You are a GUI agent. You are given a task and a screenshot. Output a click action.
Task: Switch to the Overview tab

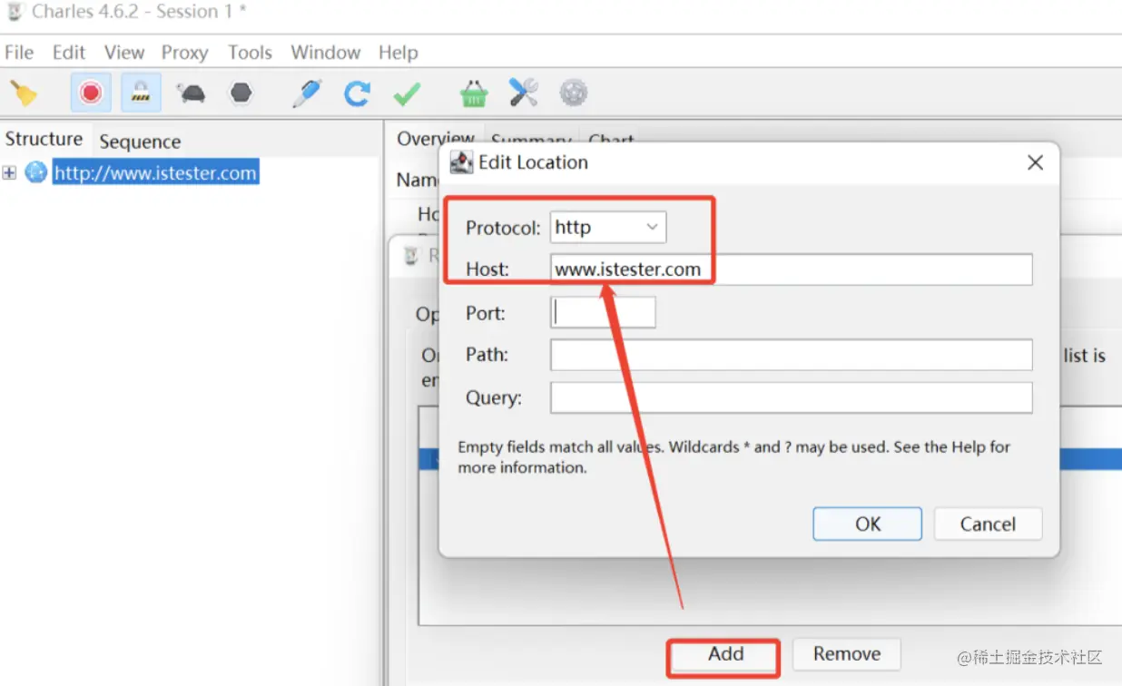click(x=436, y=138)
